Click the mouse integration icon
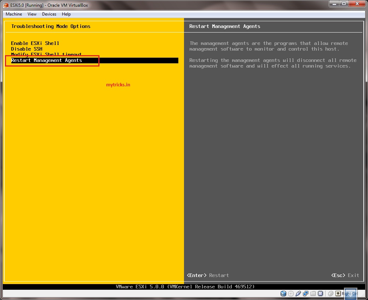 tap(331, 293)
